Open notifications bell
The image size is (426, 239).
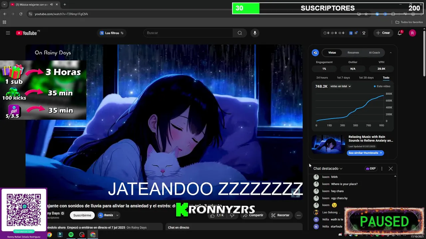pyautogui.click(x=400, y=33)
